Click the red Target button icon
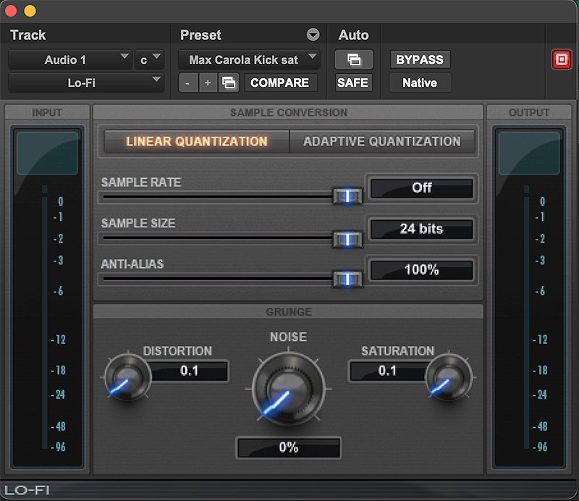 click(562, 60)
